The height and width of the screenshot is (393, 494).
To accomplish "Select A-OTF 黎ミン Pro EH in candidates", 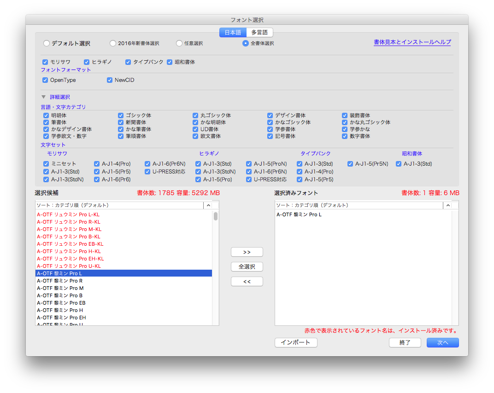I will tap(124, 318).
